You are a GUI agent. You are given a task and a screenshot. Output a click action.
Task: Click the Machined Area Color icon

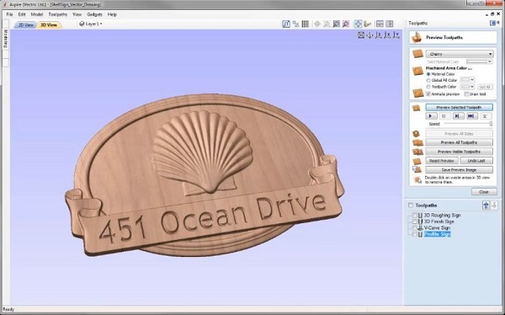tap(417, 71)
